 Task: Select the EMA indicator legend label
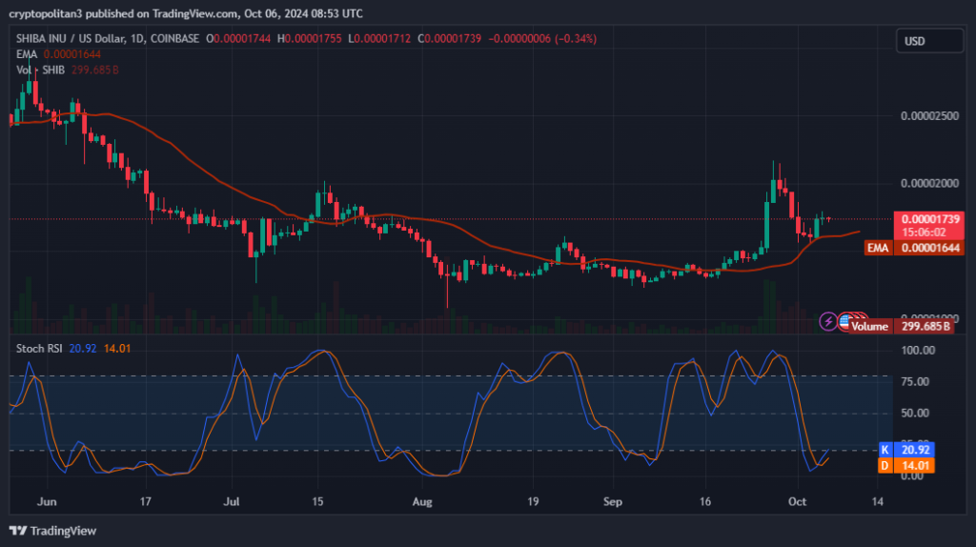click(27, 54)
